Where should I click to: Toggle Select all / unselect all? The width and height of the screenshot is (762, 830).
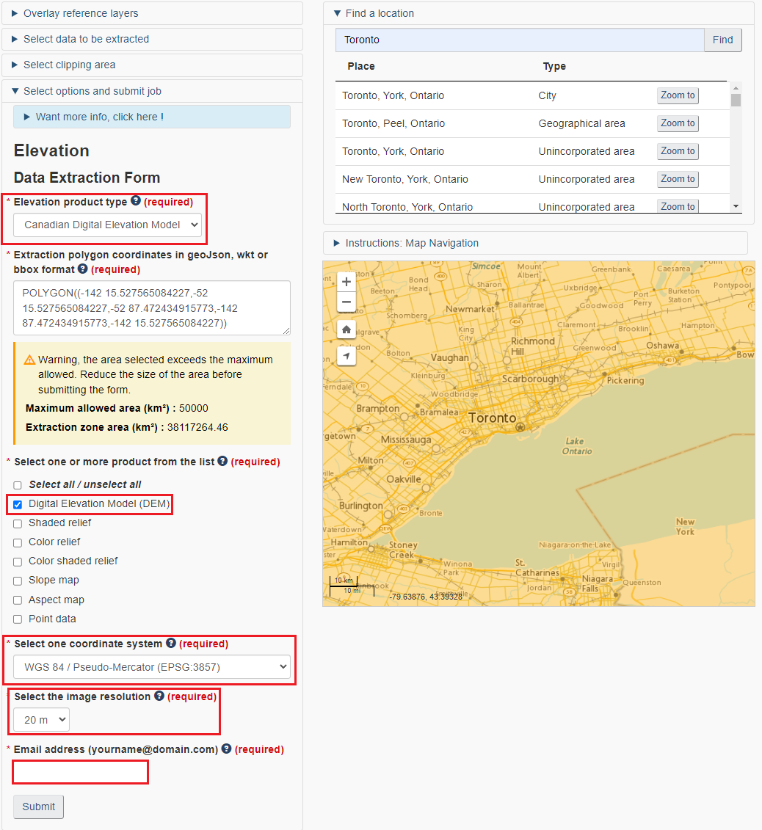click(x=17, y=484)
